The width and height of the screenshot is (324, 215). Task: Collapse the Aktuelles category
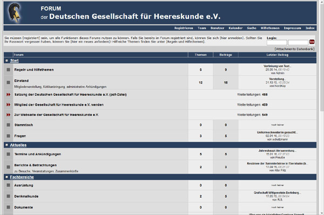point(6,145)
